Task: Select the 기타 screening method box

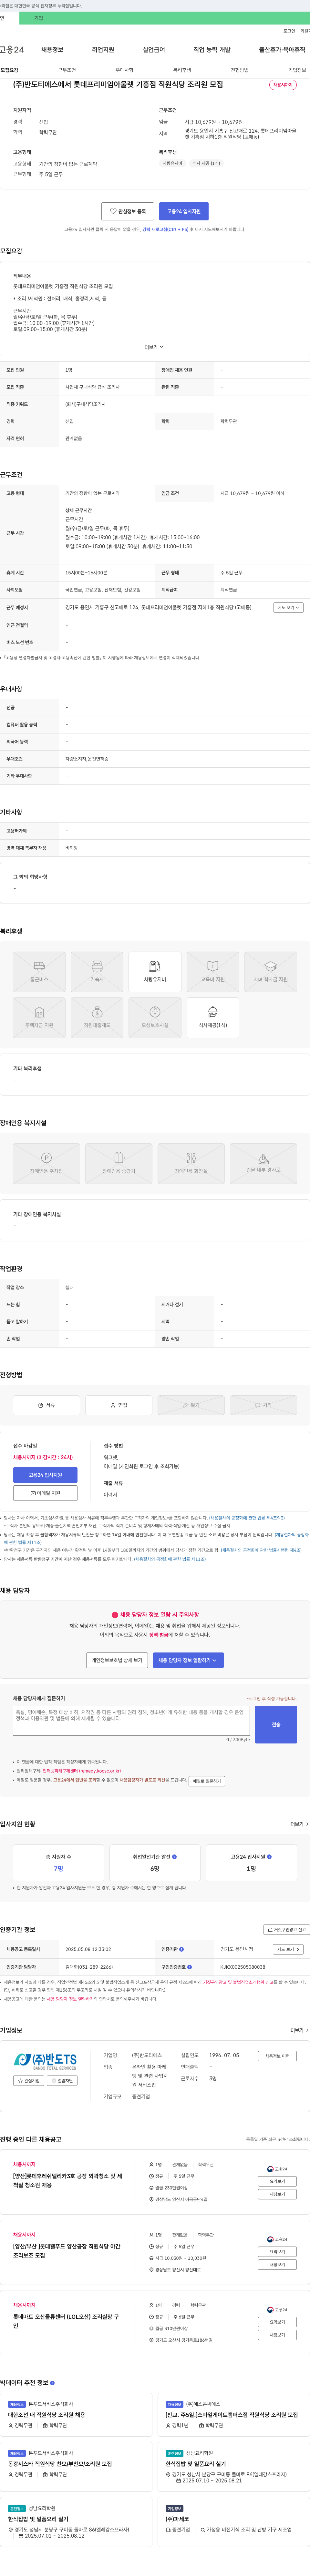Action: tap(264, 1405)
